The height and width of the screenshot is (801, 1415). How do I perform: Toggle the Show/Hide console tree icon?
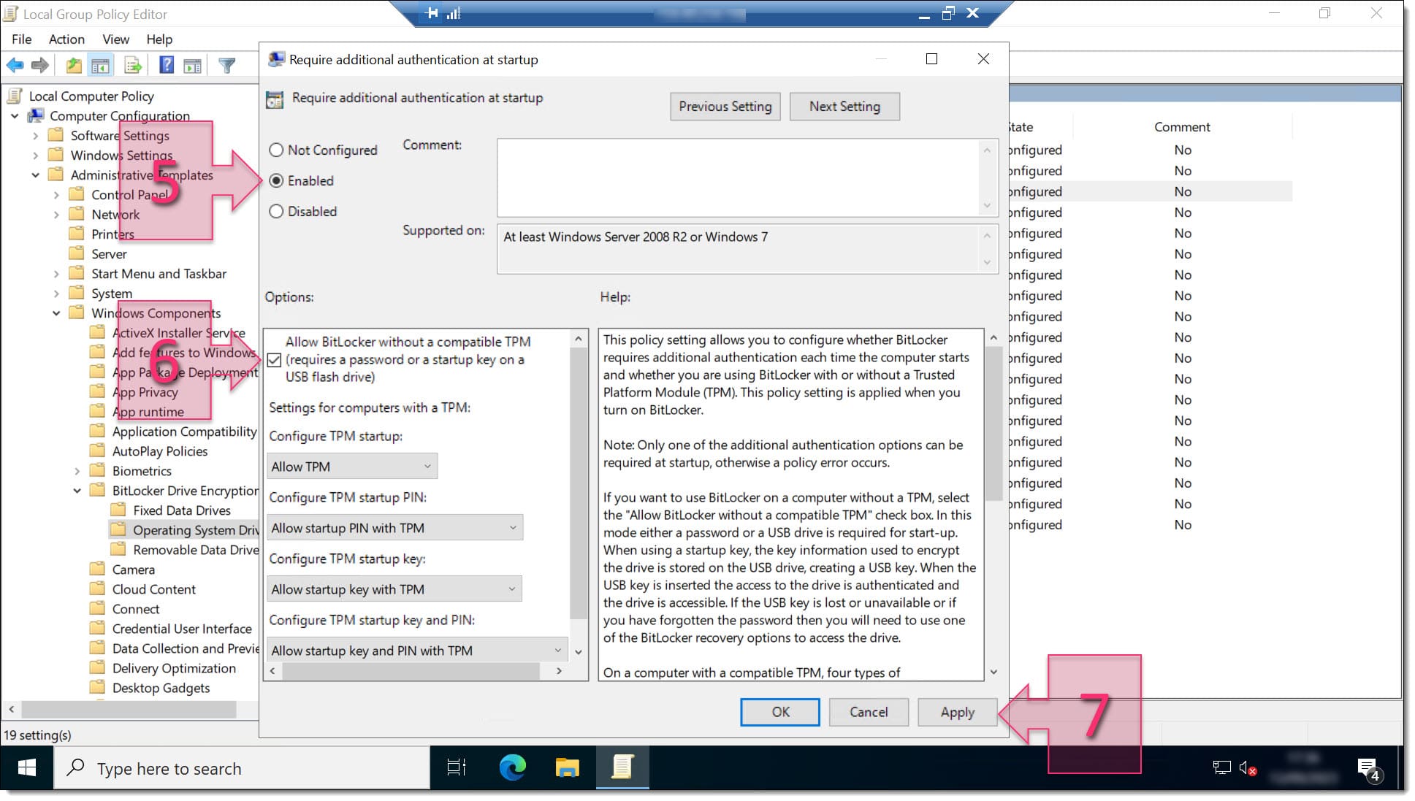[x=100, y=66]
